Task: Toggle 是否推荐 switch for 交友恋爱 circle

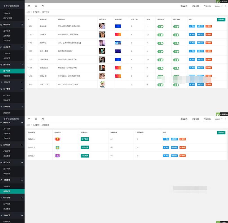Action: click(160, 26)
